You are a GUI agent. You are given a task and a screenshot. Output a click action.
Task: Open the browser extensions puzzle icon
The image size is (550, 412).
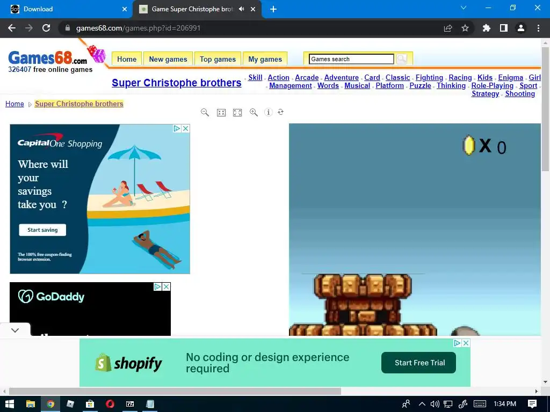click(x=487, y=28)
